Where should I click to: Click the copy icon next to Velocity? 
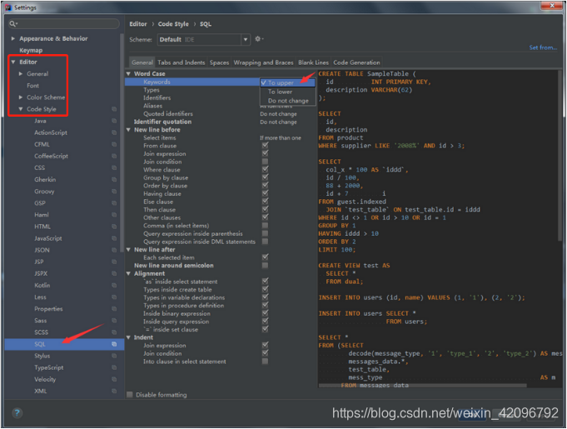[114, 380]
